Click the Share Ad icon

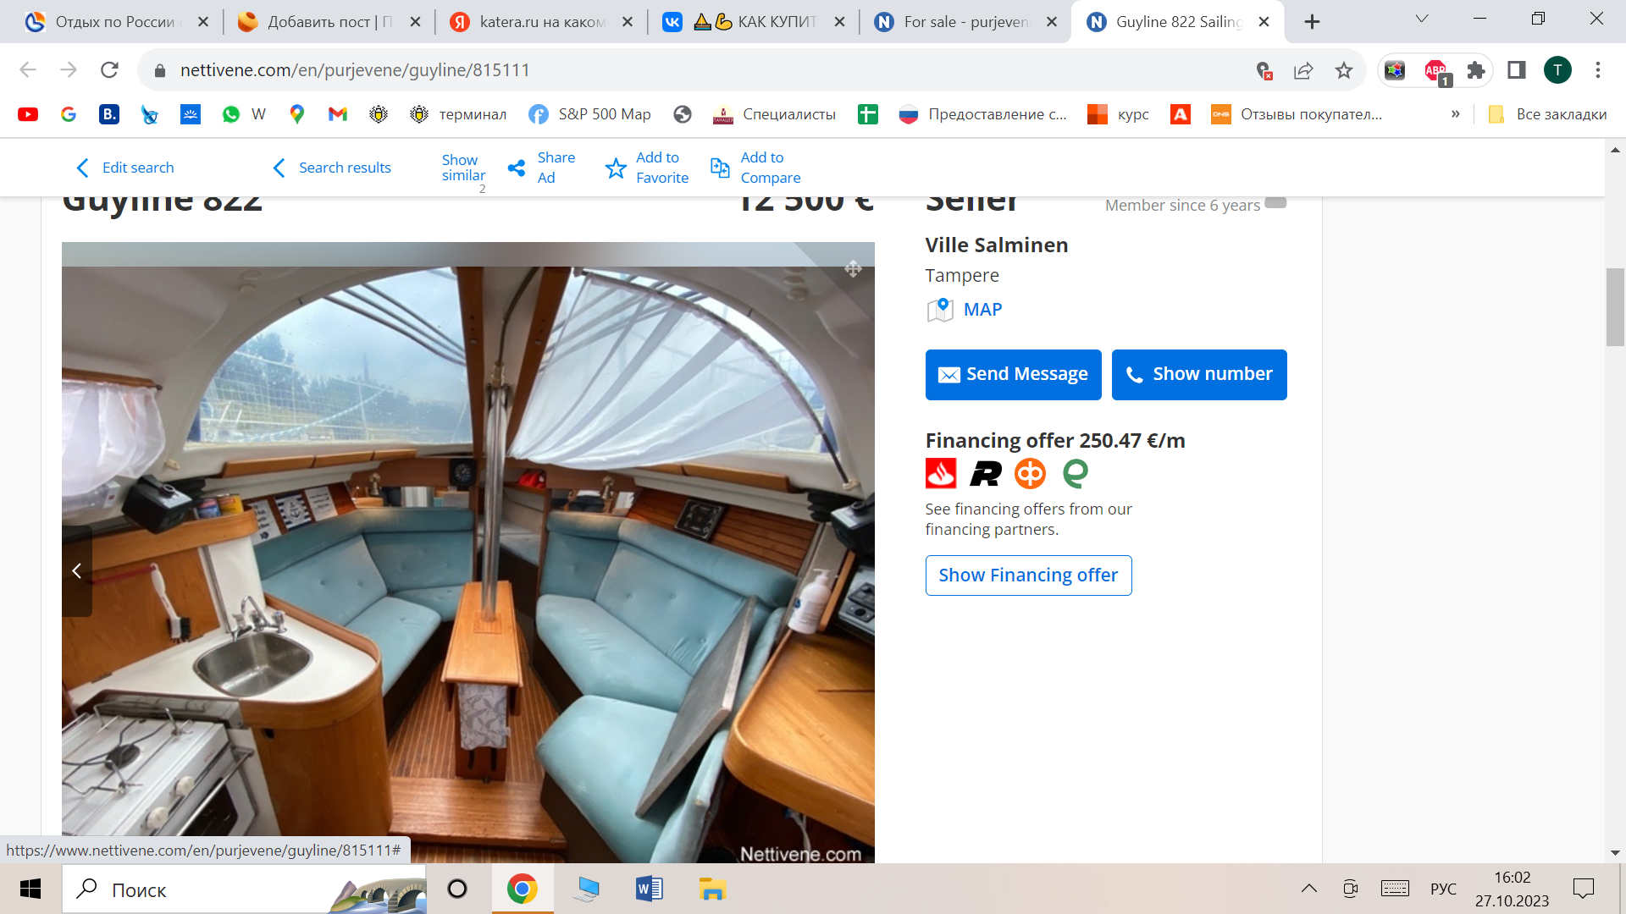[x=516, y=168]
